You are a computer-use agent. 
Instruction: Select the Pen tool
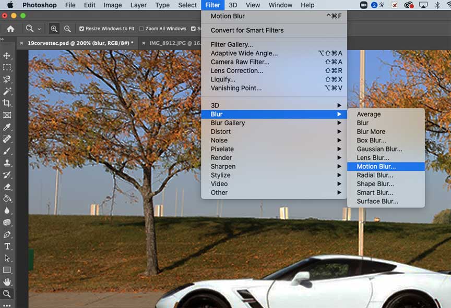[x=7, y=234]
